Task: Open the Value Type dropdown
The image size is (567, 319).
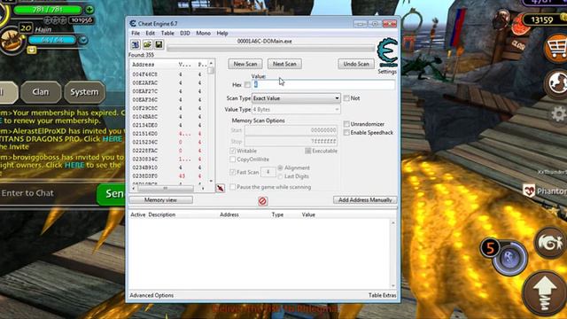Action: (296, 109)
